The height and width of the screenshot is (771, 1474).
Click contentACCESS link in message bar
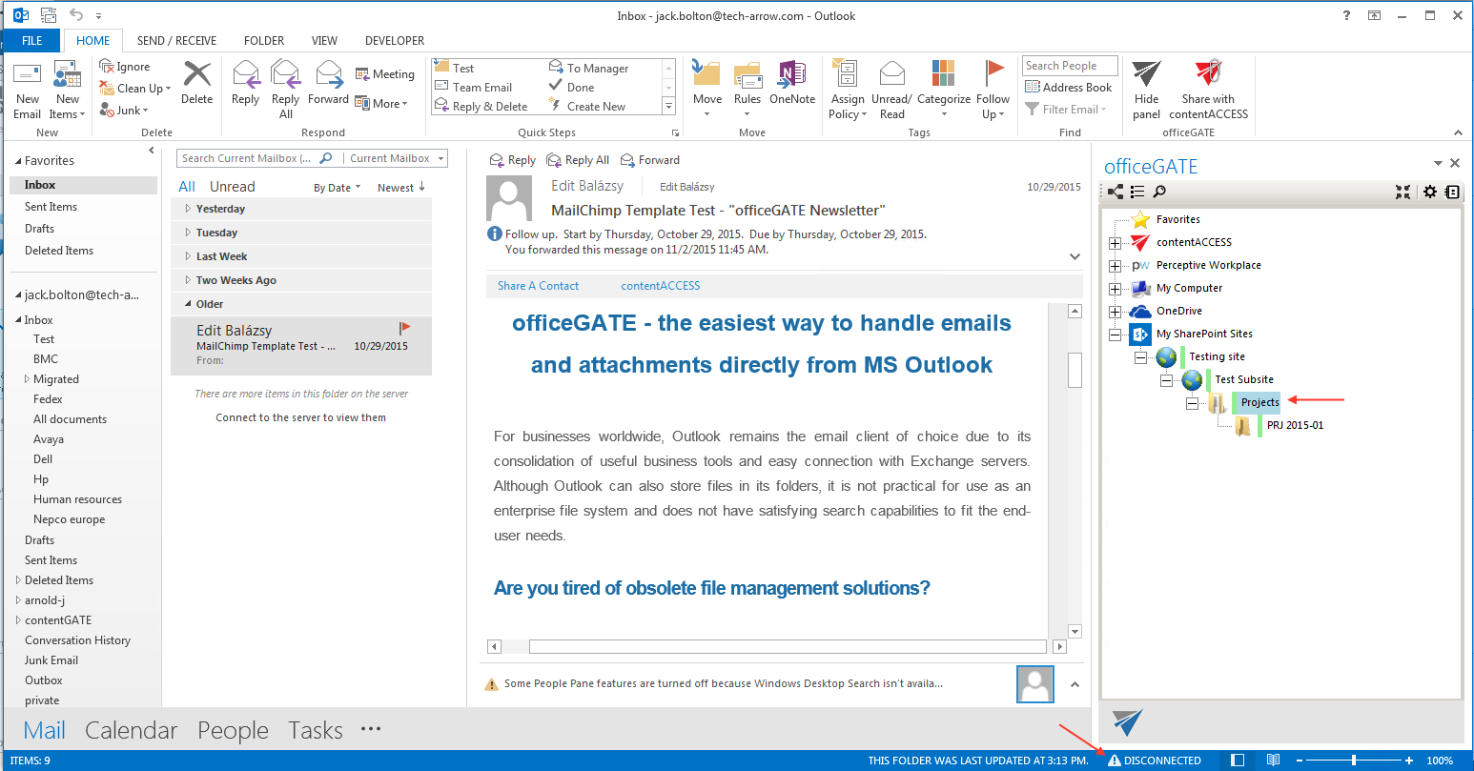(x=660, y=286)
